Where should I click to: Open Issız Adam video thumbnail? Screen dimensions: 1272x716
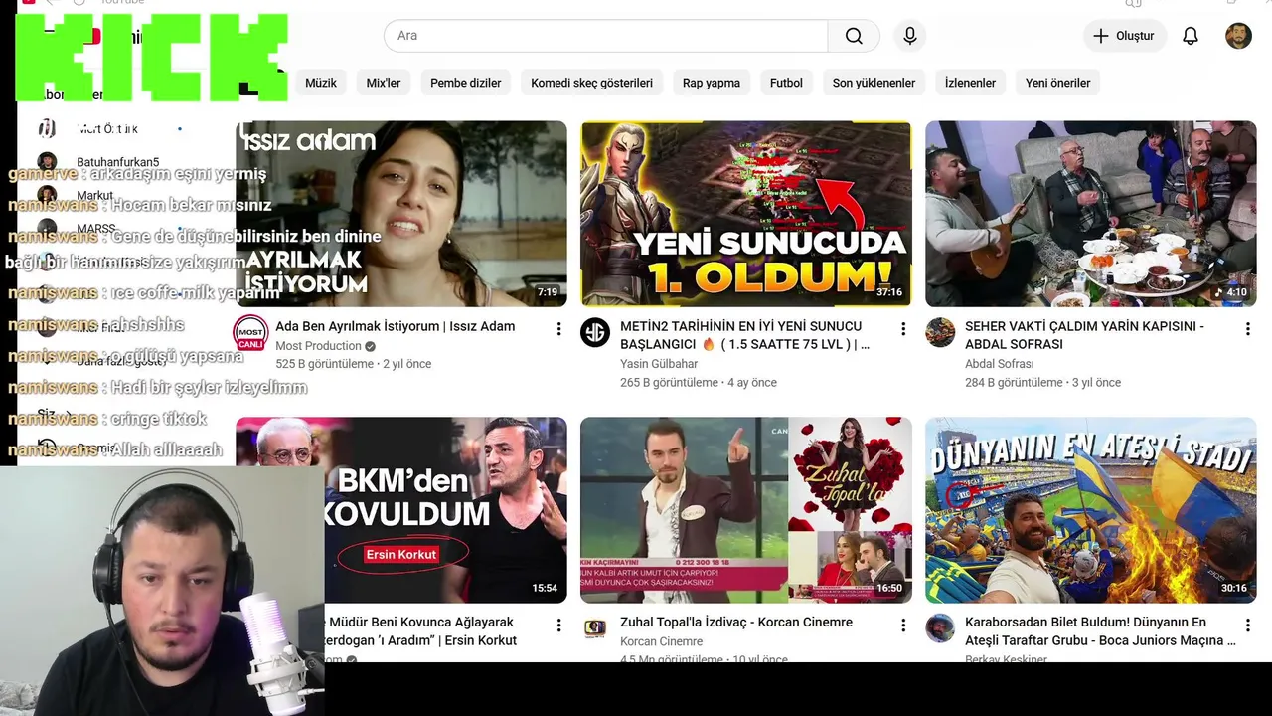[401, 214]
